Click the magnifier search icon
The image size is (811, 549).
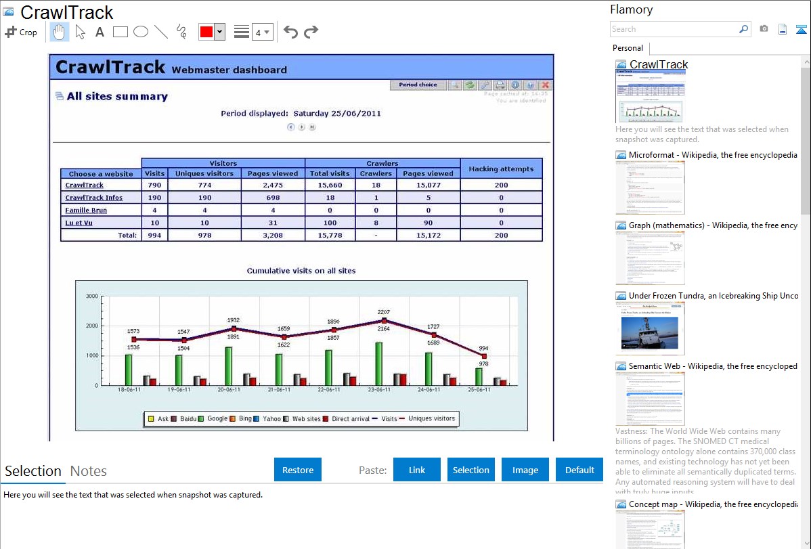(x=744, y=29)
